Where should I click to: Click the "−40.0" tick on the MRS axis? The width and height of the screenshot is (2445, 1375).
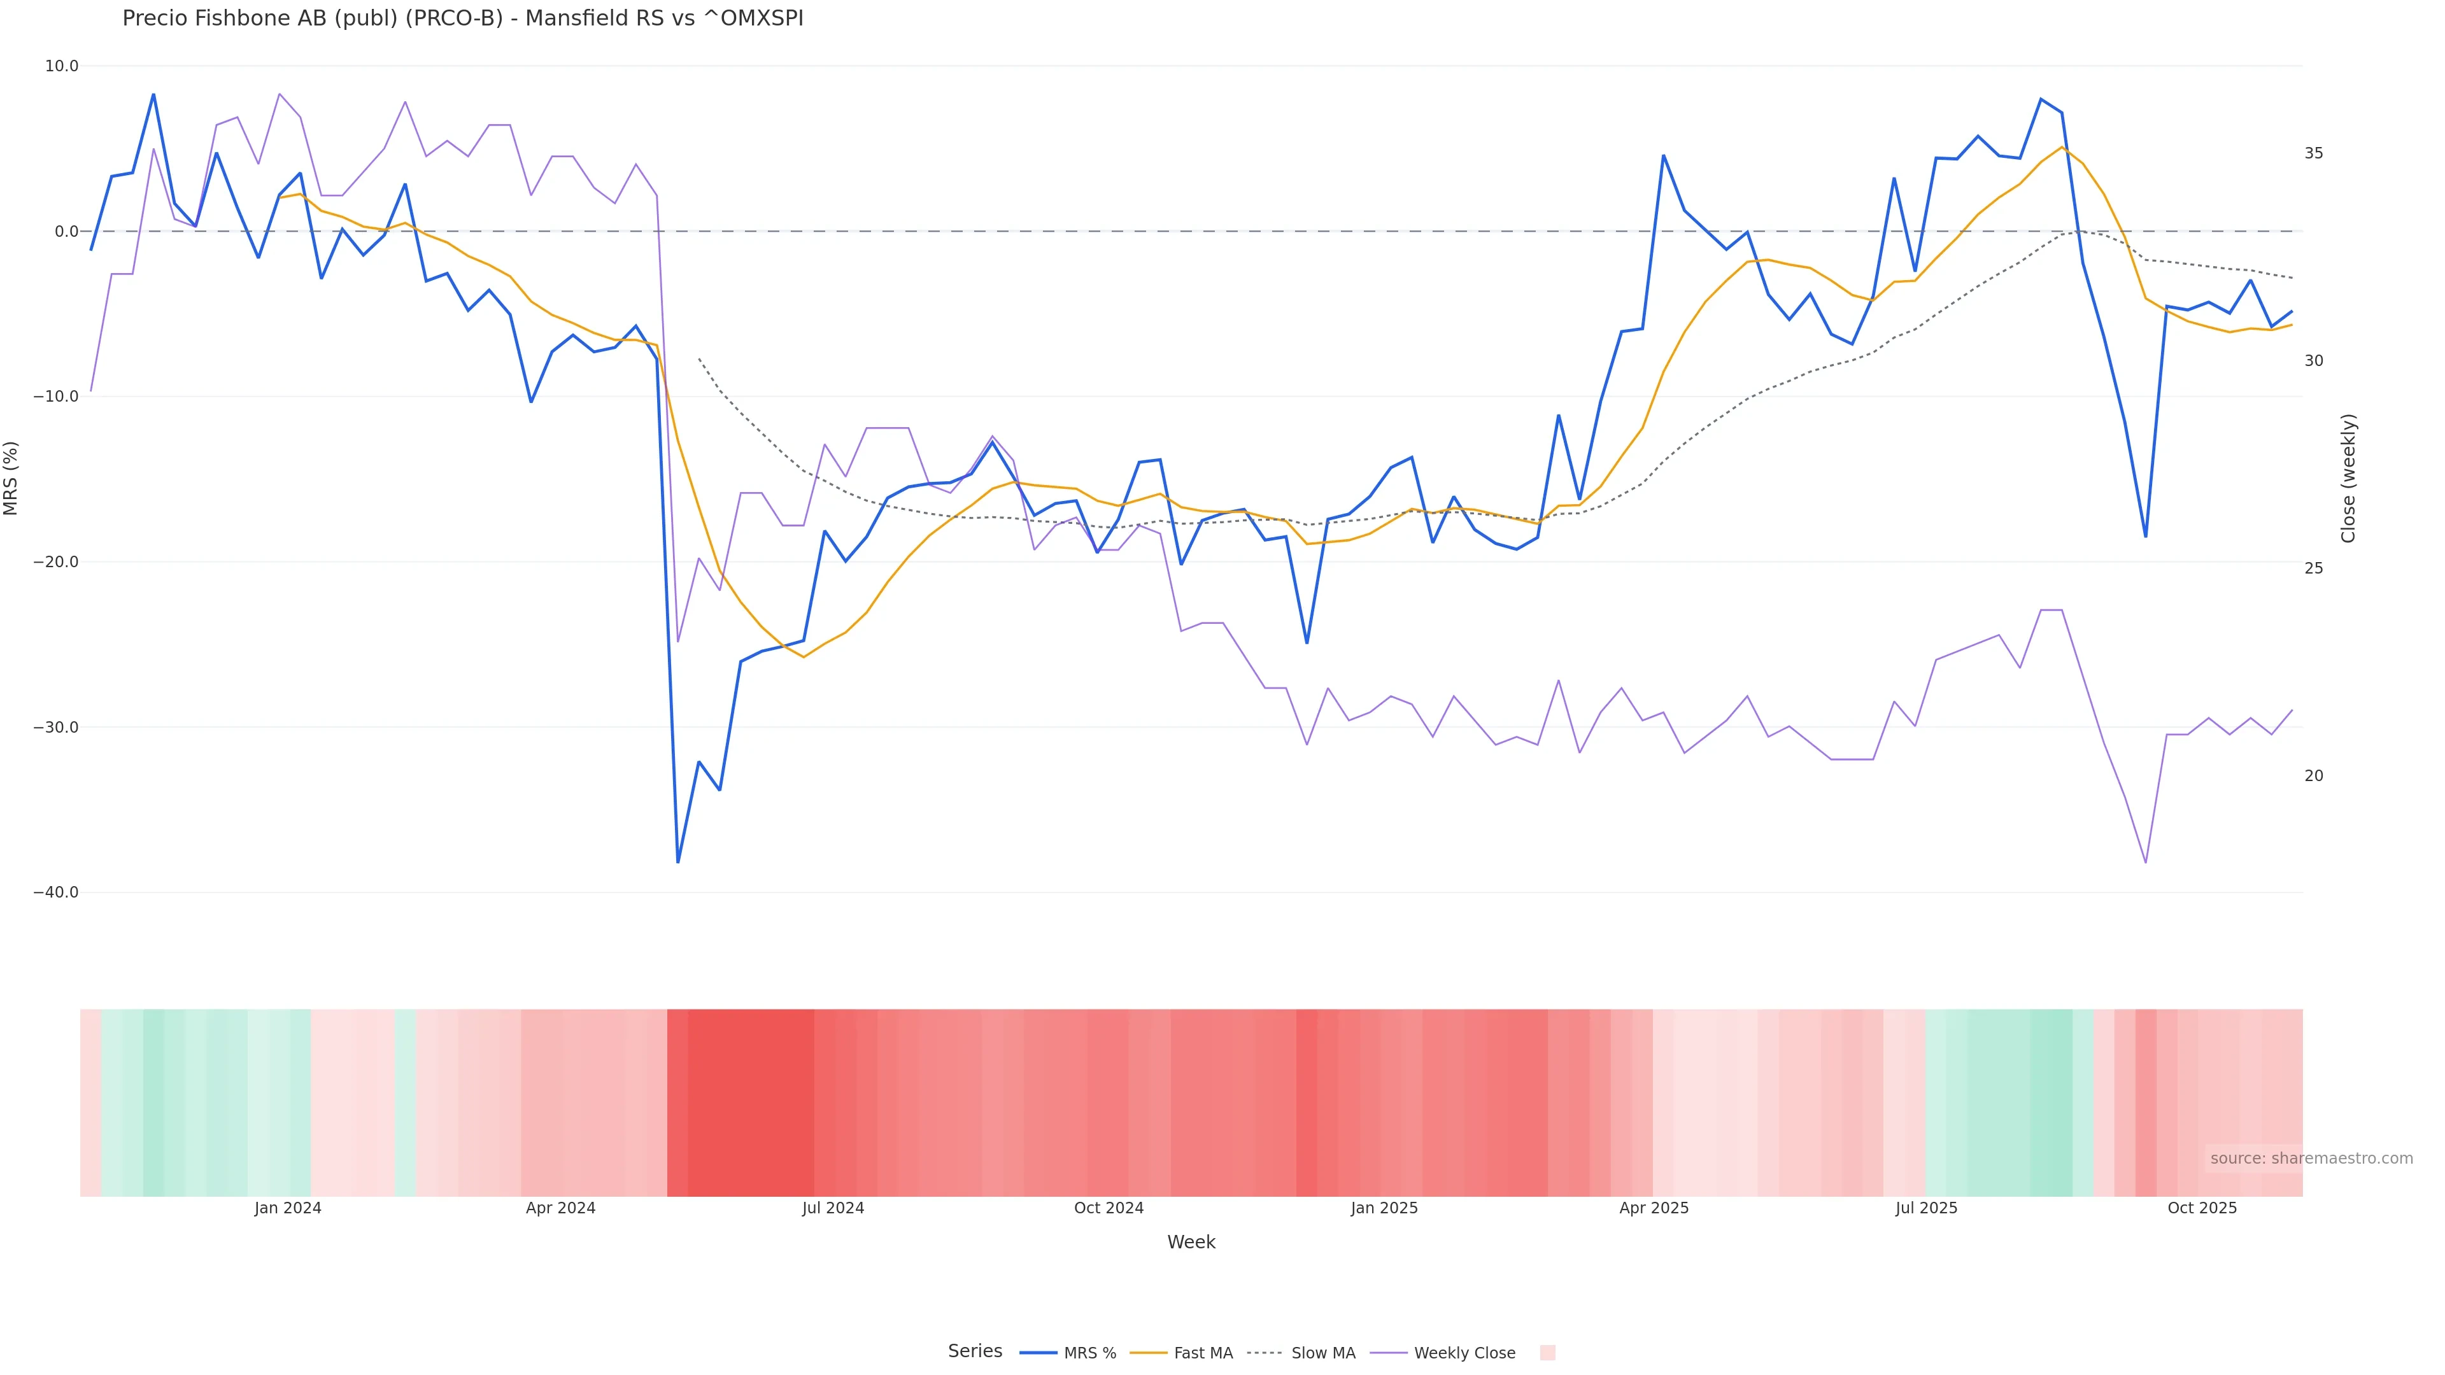pos(55,893)
